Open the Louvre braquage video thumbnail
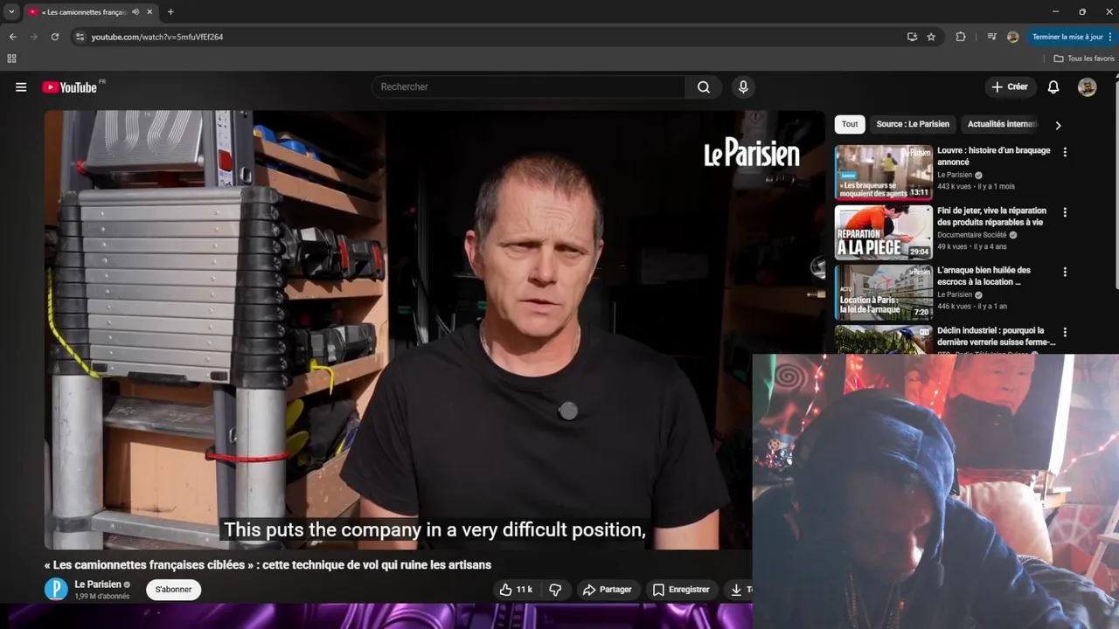1119x629 pixels. click(883, 172)
